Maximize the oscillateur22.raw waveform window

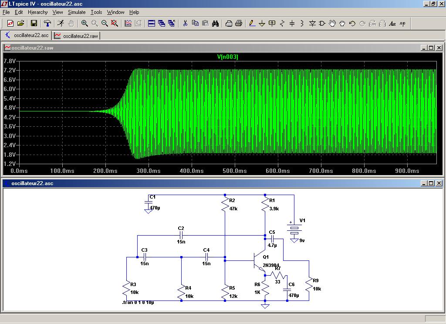point(431,48)
